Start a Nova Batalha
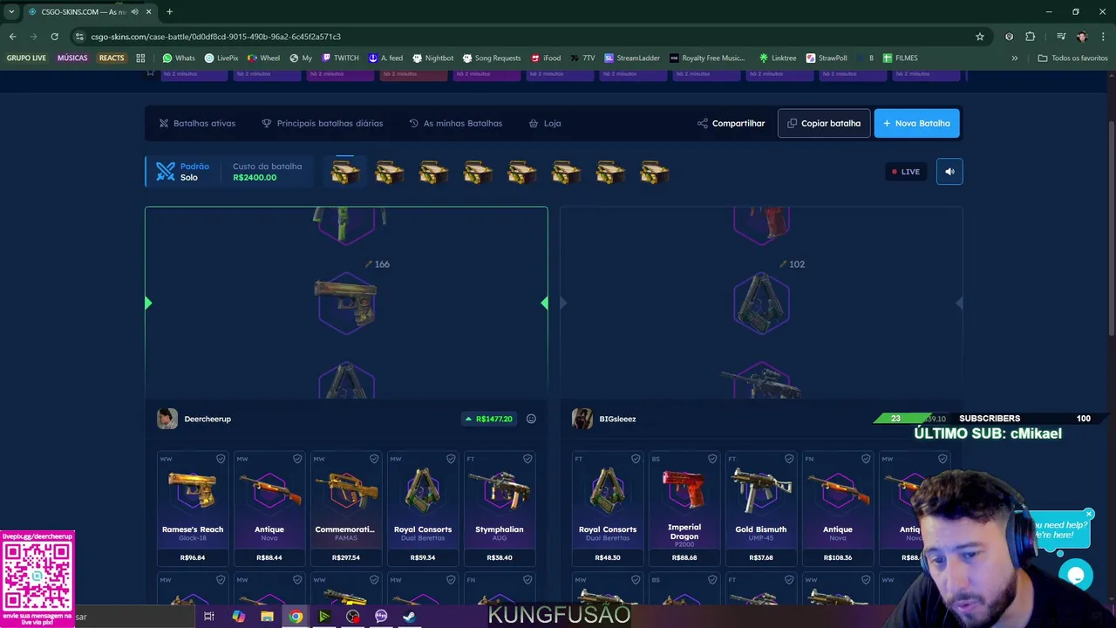Viewport: 1116px width, 628px height. coord(916,123)
